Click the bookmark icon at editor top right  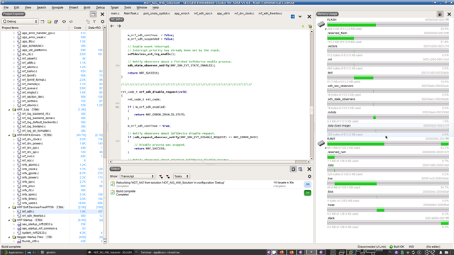click(310, 26)
